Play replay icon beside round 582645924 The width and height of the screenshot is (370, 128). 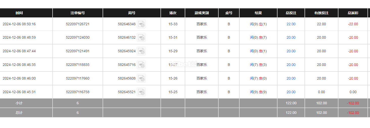click(141, 51)
